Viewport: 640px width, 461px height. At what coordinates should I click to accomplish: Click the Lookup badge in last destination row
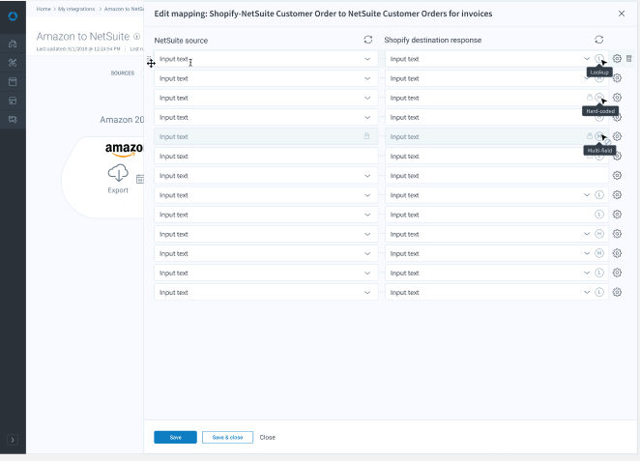click(599, 292)
